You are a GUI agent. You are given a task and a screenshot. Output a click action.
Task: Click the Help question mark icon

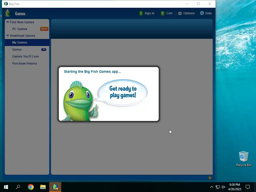(202, 13)
